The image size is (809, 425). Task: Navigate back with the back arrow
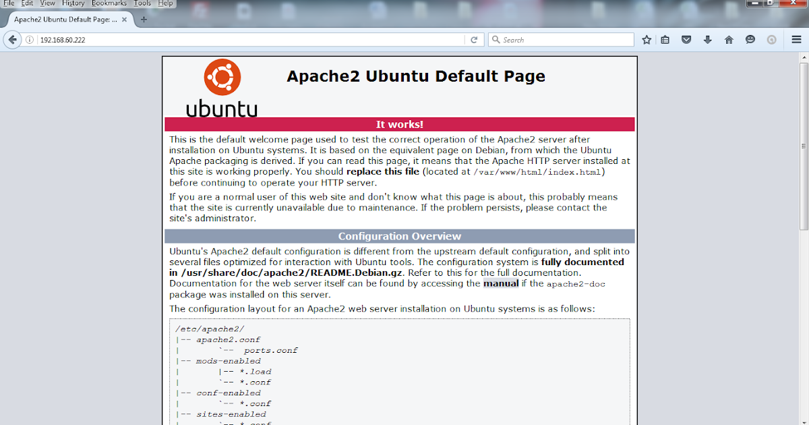click(12, 39)
